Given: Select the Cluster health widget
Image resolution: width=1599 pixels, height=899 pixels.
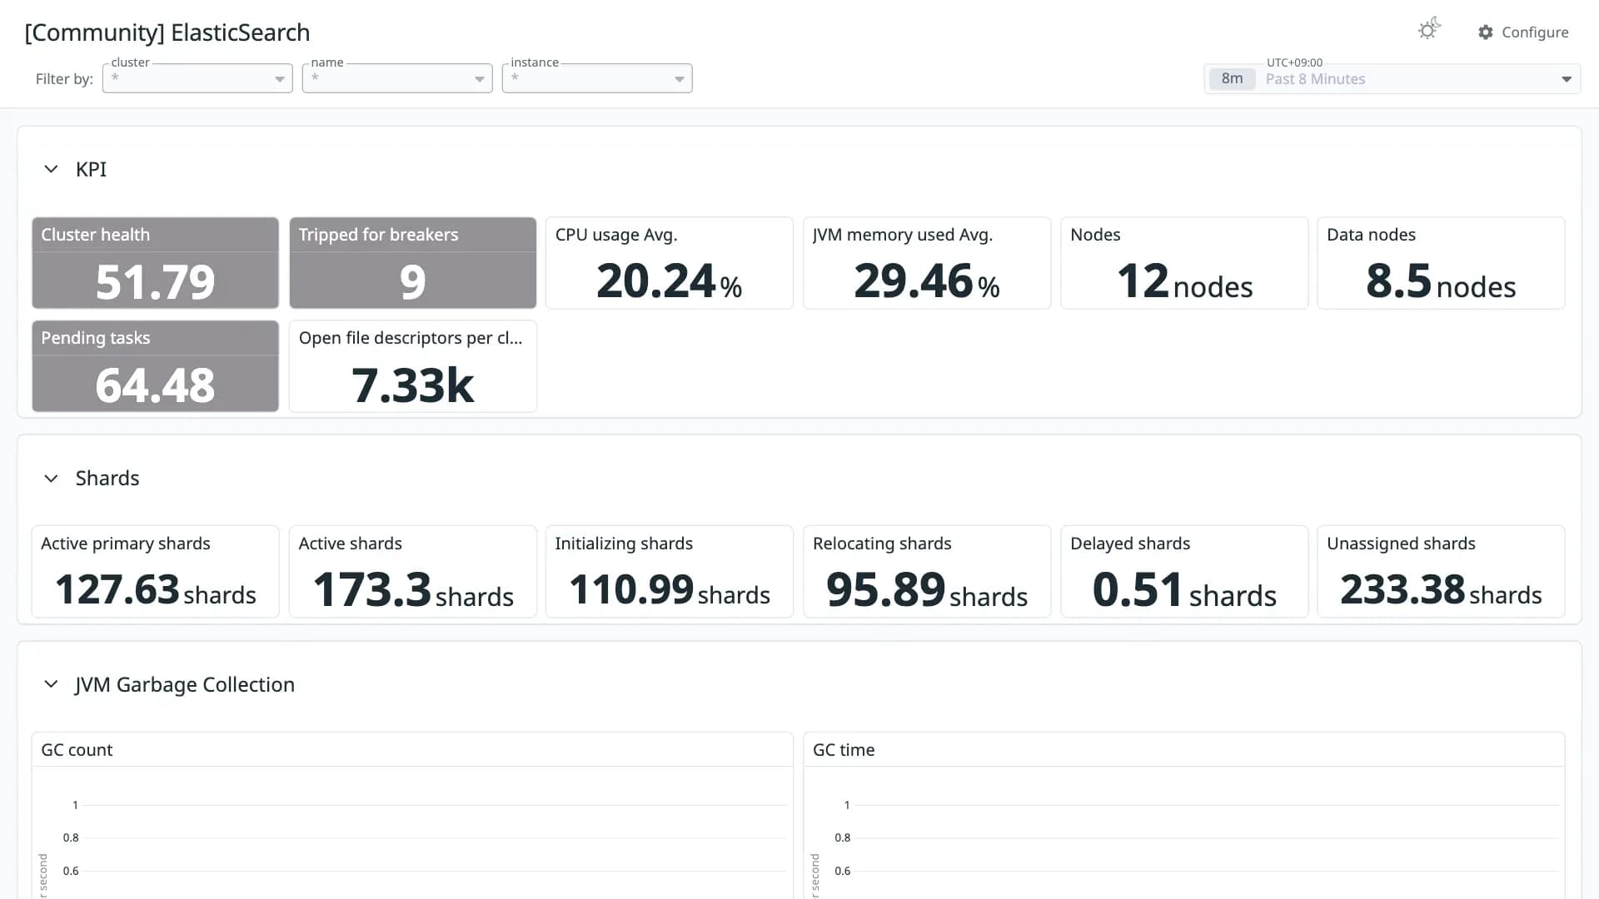Looking at the screenshot, I should point(155,263).
